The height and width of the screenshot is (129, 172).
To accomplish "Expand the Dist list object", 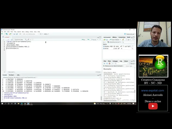I will (104, 48).
